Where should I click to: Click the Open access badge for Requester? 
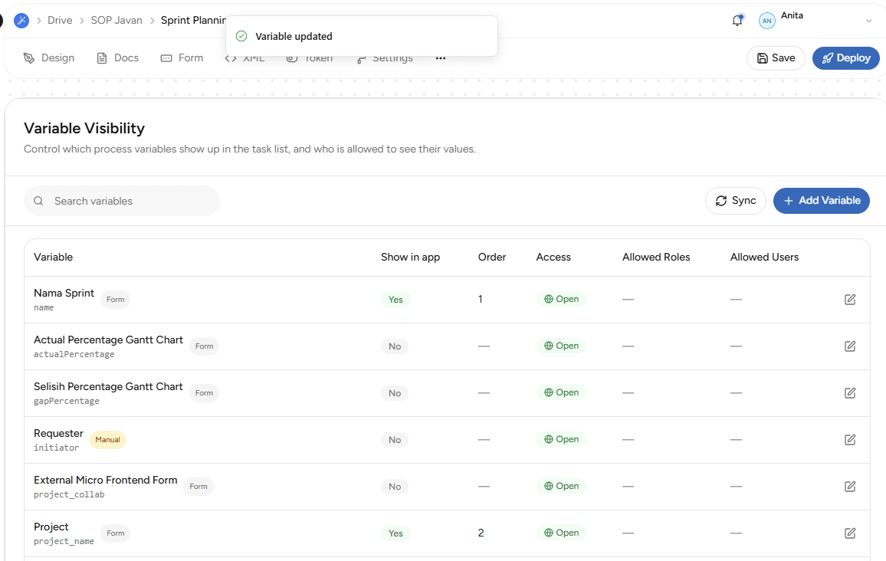(x=561, y=439)
